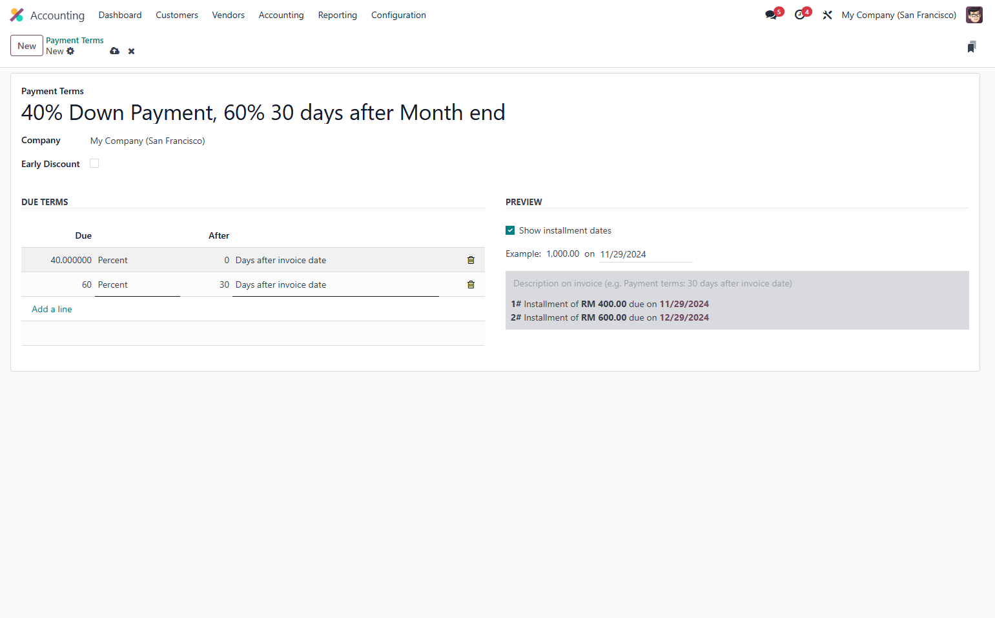Click the example amount 1,000.00
This screenshot has width=995, height=618.
[562, 254]
